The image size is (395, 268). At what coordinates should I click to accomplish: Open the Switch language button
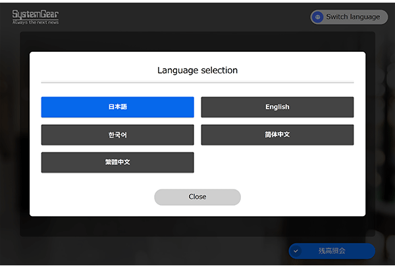349,17
